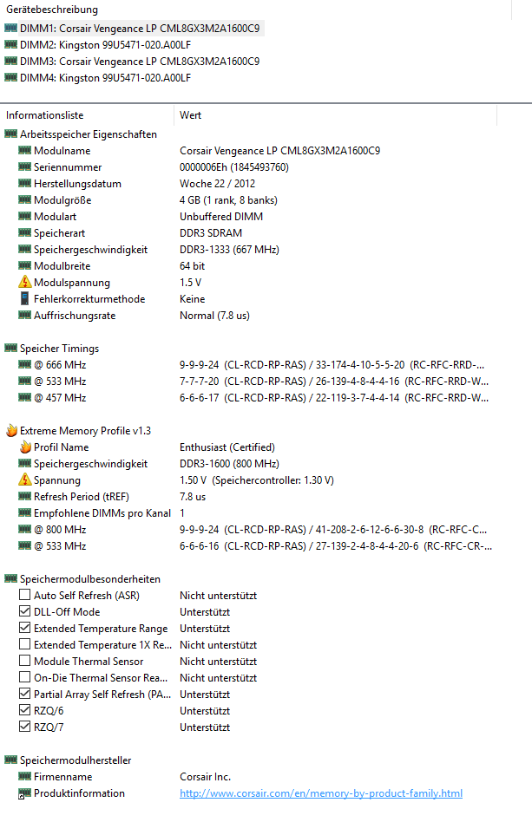This screenshot has width=532, height=822.
Task: Click the flame icon beside Profil Name
Action: click(25, 447)
